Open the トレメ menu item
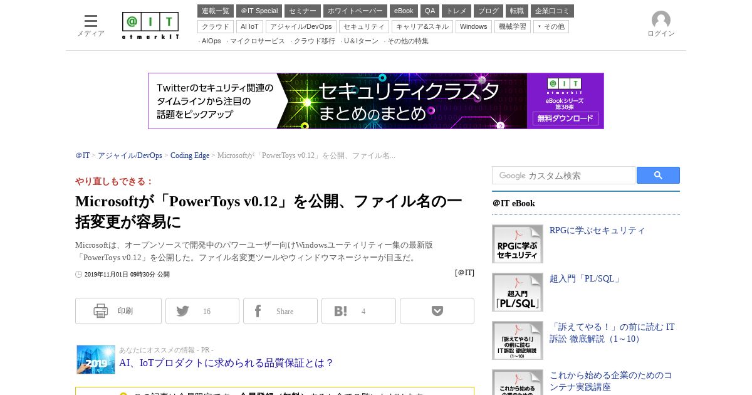Image resolution: width=752 pixels, height=395 pixels. click(456, 11)
